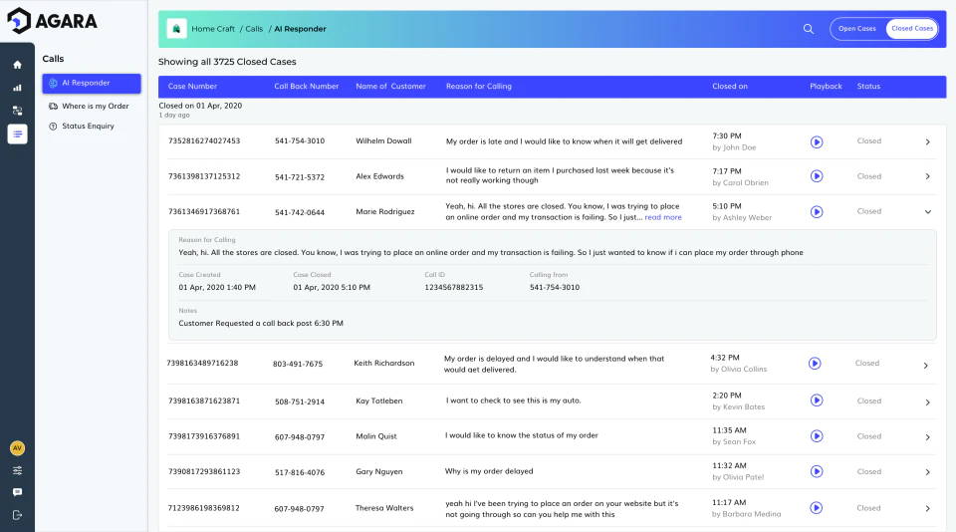
Task: Expand Kay Totleben case row chevron
Action: [x=927, y=402]
